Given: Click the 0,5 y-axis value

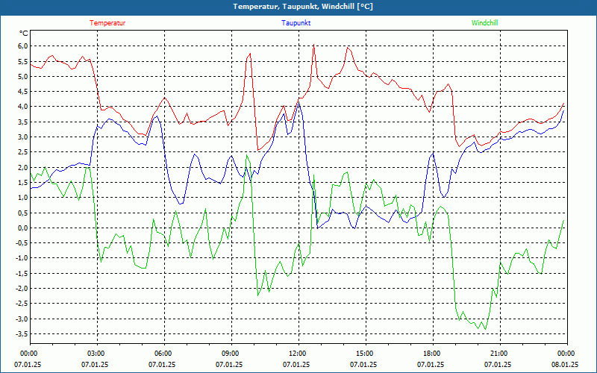Looking at the screenshot, I should [23, 213].
